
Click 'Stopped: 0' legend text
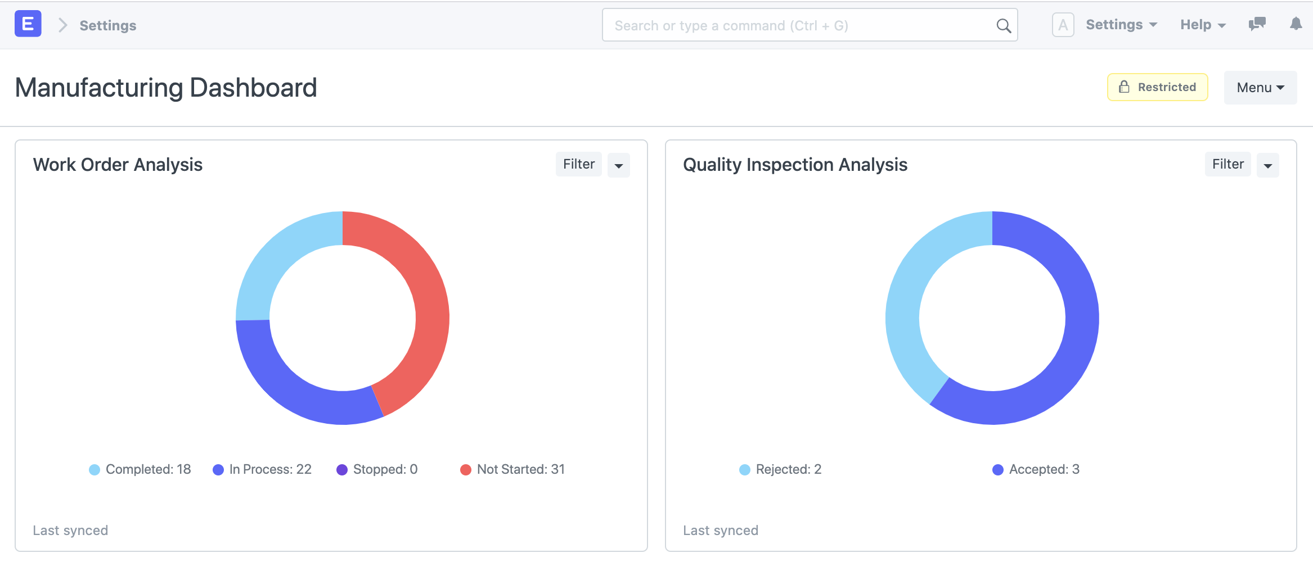(385, 469)
